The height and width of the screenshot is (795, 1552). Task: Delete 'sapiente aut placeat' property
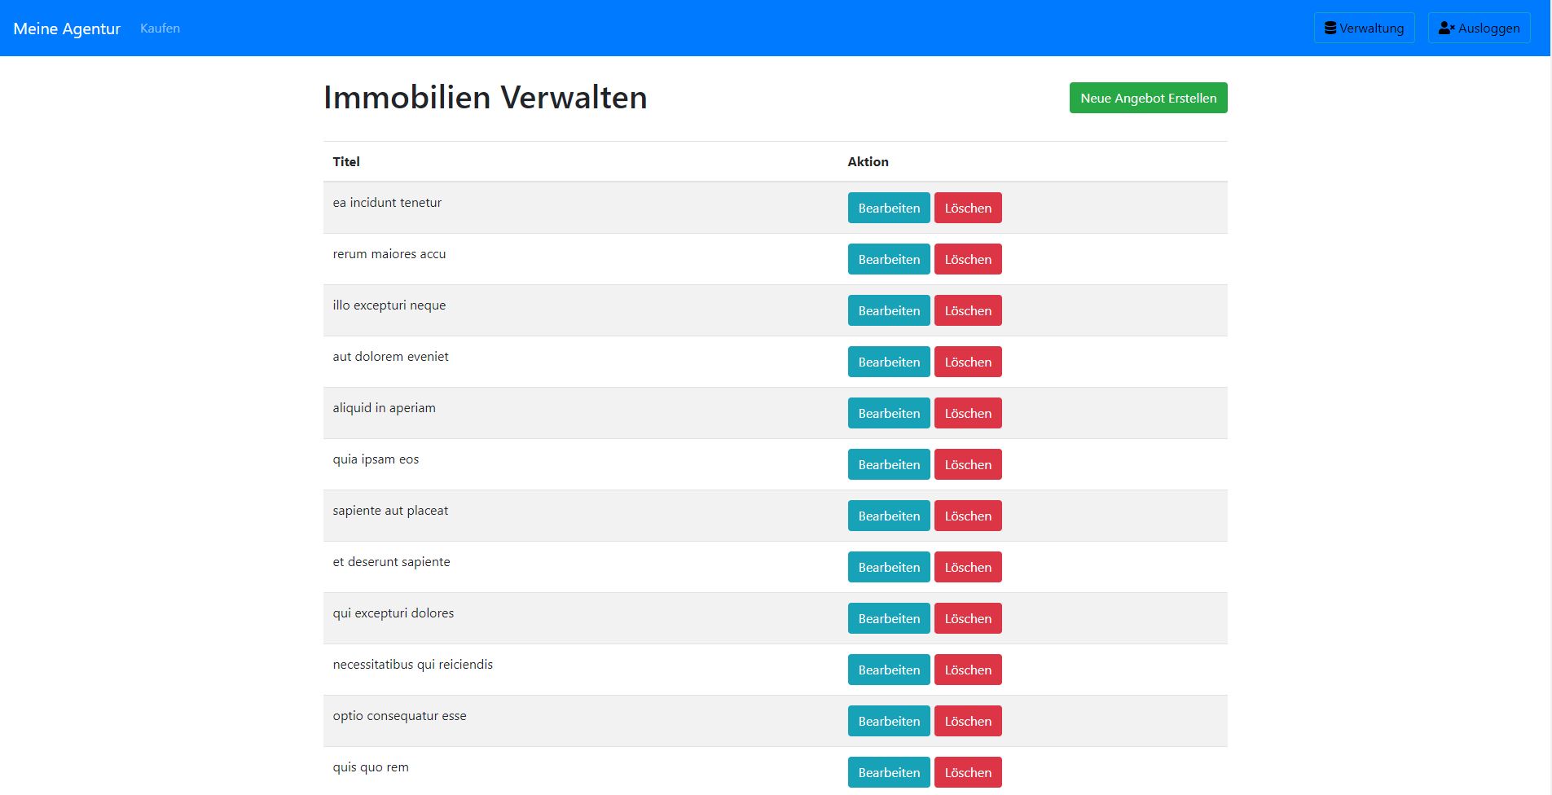point(968,516)
